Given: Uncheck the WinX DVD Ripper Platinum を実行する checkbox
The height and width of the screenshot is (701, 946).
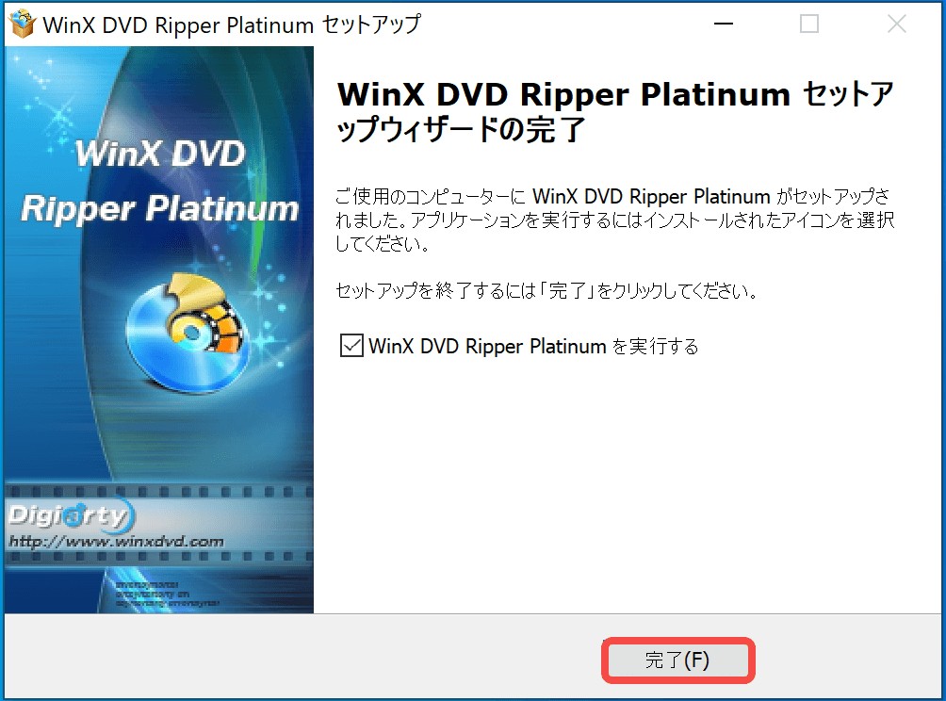Looking at the screenshot, I should coord(351,346).
